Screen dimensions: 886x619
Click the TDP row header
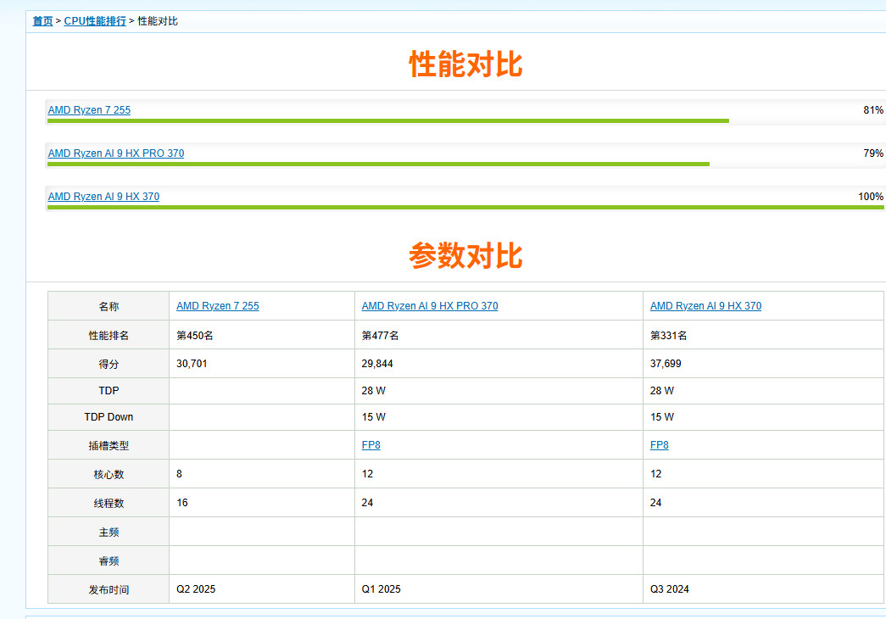pos(109,391)
